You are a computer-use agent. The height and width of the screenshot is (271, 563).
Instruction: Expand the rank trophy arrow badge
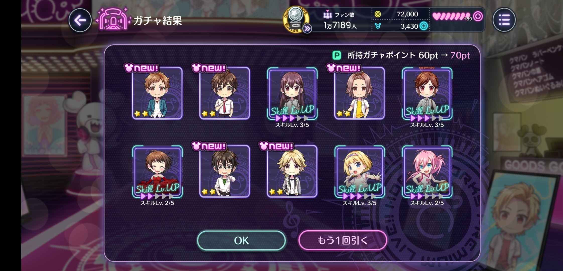307,29
